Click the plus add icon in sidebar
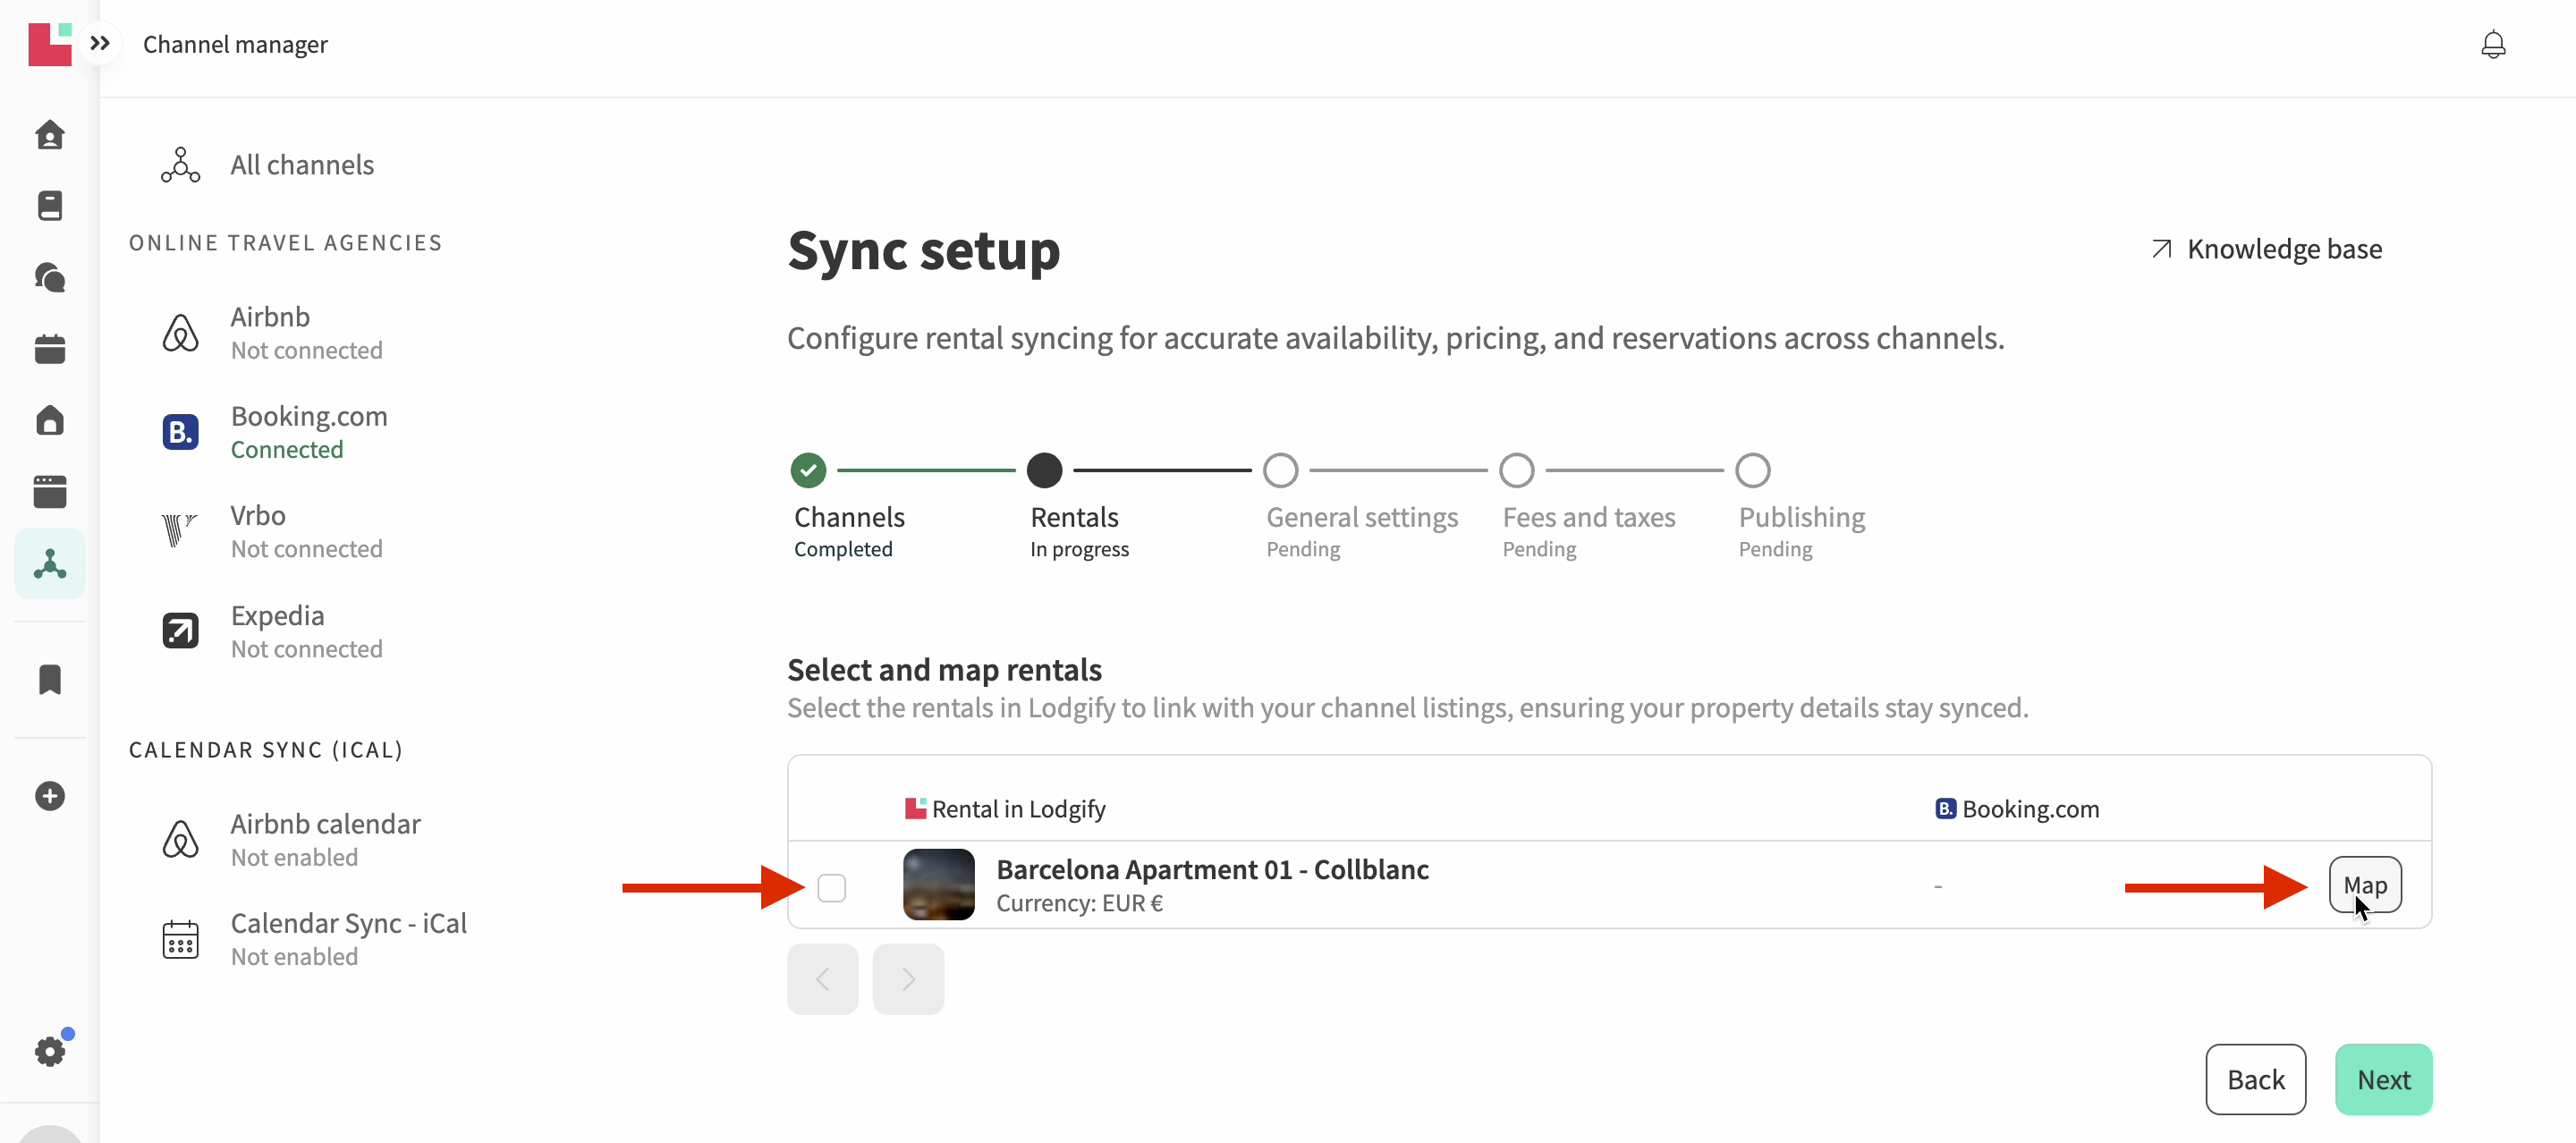Screen dimensions: 2576x1143 (50, 796)
